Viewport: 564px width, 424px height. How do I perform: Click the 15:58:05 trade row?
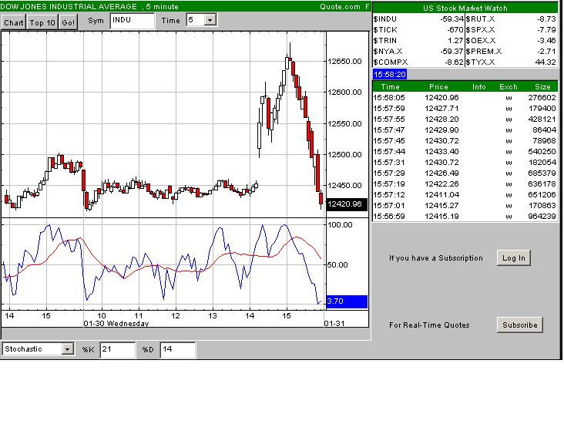click(x=465, y=98)
